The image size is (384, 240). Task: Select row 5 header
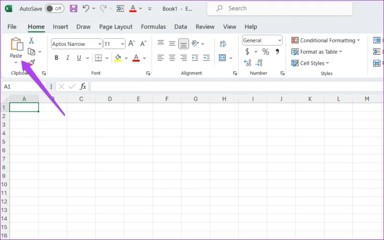pos(4,142)
